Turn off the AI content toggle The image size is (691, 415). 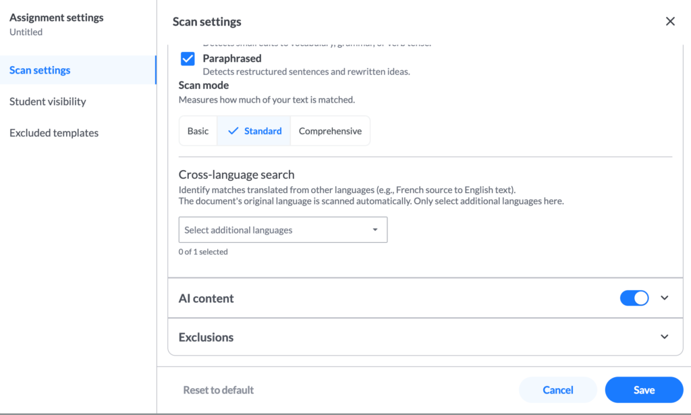coord(634,298)
